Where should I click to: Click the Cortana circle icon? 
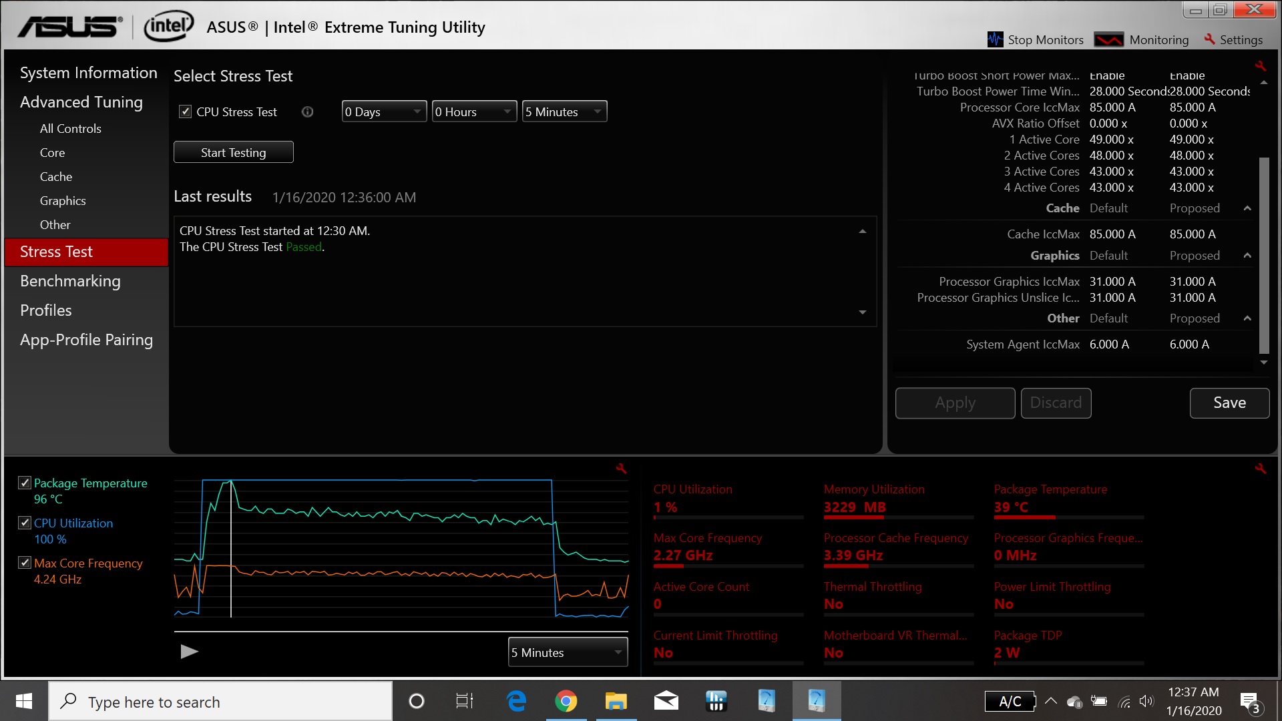point(416,701)
